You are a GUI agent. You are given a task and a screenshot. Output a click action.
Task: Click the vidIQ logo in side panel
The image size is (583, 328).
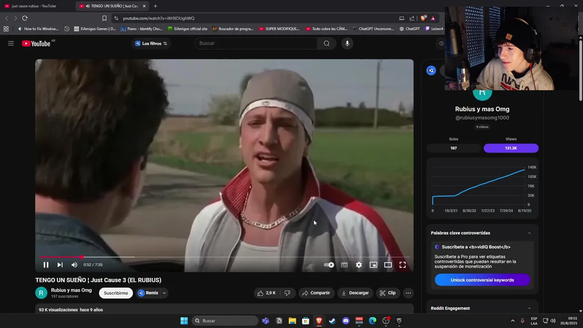coord(431,71)
